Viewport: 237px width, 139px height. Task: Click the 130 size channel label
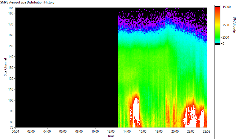10,67
